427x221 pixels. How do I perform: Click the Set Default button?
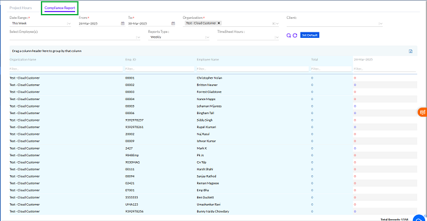[310, 35]
